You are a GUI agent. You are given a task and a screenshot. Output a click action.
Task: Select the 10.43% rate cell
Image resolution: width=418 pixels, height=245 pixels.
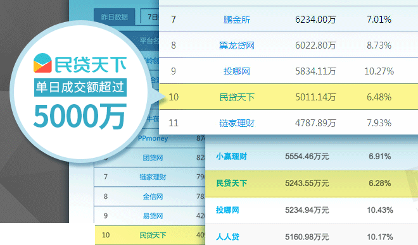(x=379, y=210)
